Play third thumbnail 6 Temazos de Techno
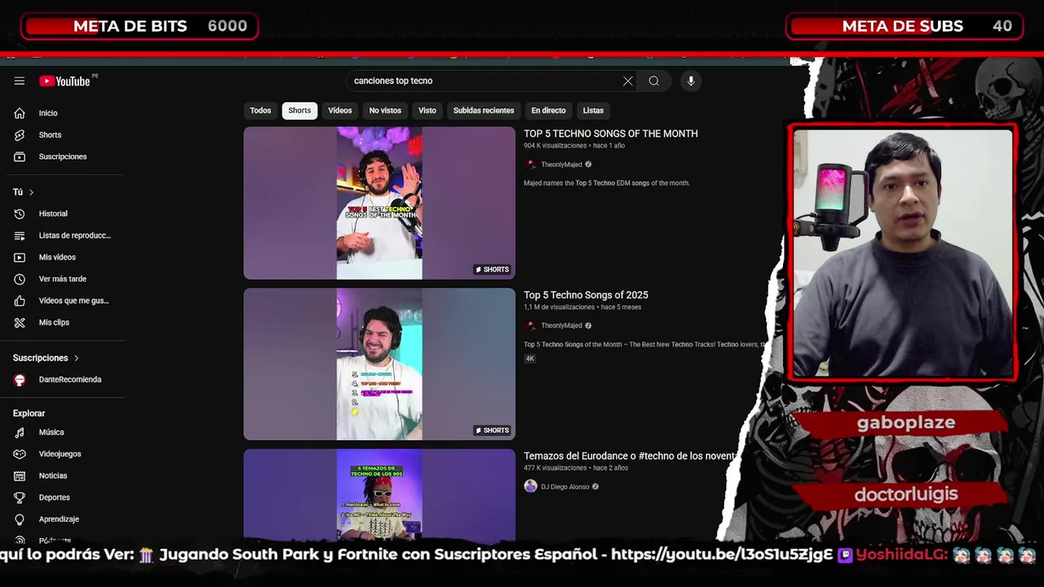The width and height of the screenshot is (1044, 587). click(x=379, y=495)
